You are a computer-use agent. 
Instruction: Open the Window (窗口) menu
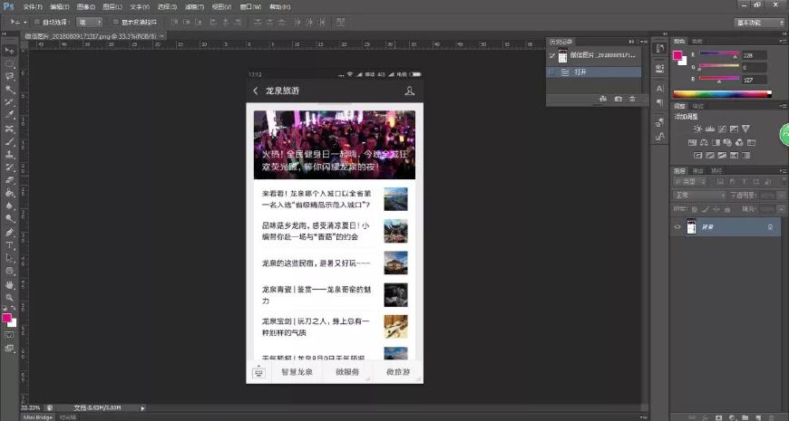(250, 7)
